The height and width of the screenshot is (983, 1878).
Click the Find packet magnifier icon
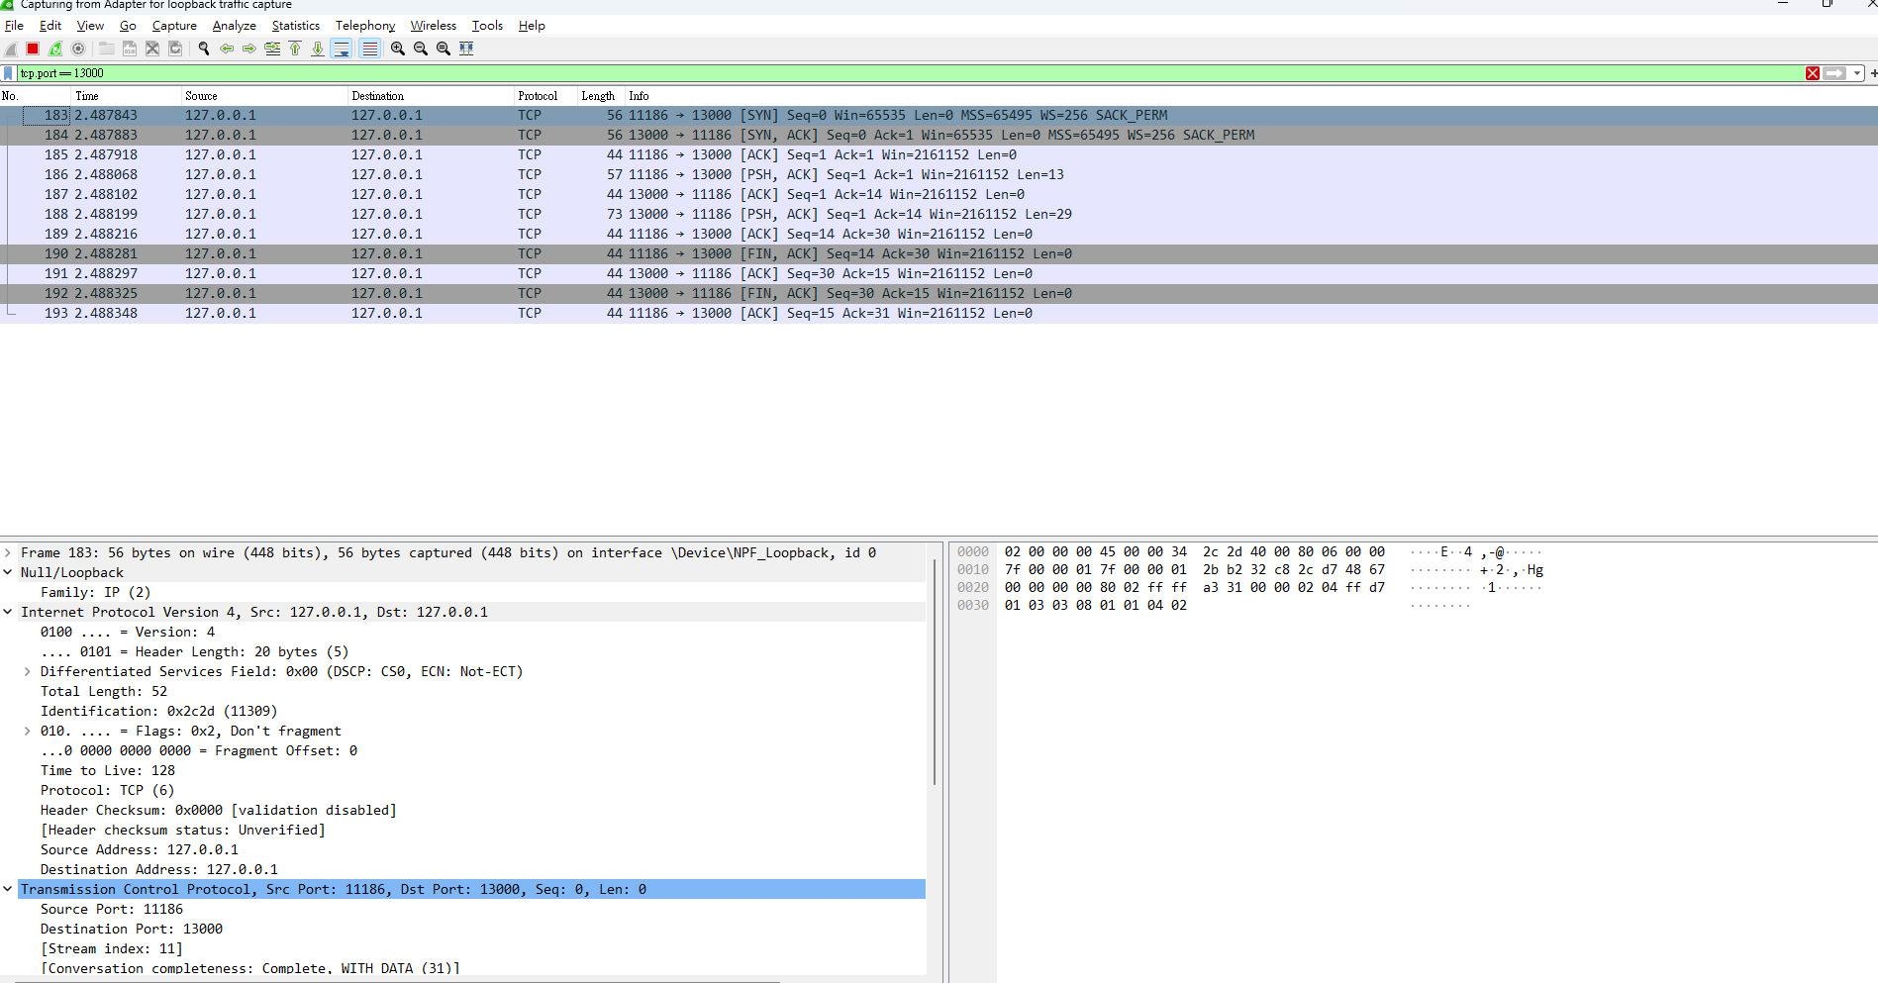(x=204, y=49)
